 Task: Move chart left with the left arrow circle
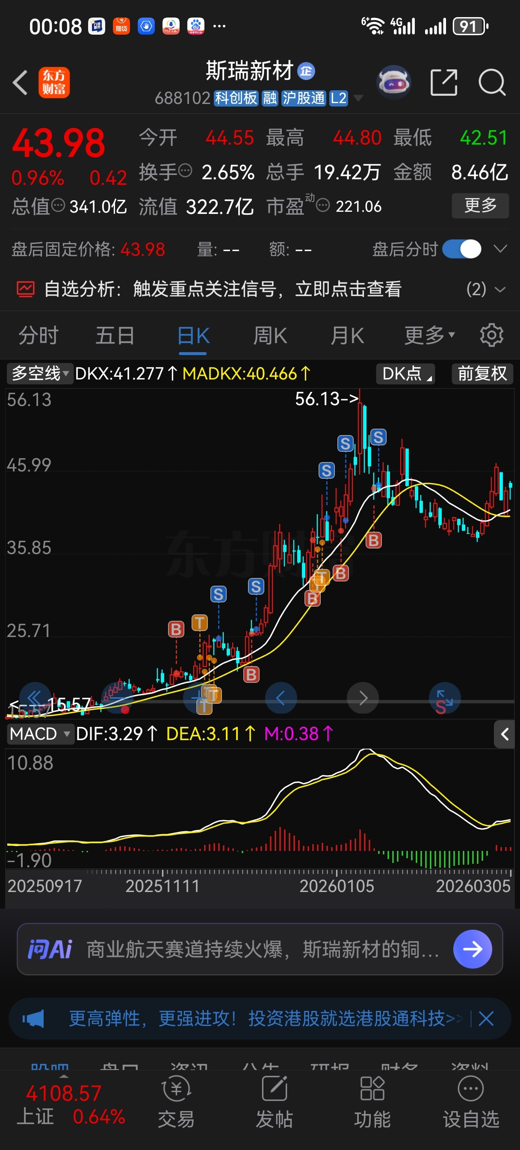point(281,698)
